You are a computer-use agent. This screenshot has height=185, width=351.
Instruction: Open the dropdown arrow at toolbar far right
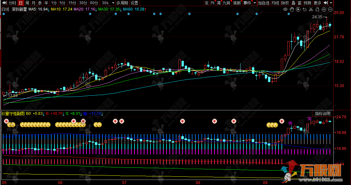331,3
